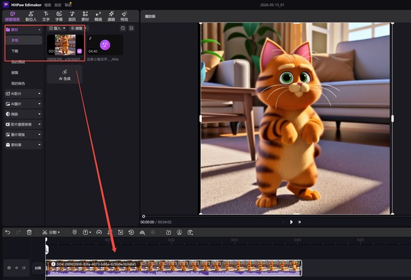Expand the 影片畫質修復 video enhancer section
The image size is (411, 280).
pos(24,124)
